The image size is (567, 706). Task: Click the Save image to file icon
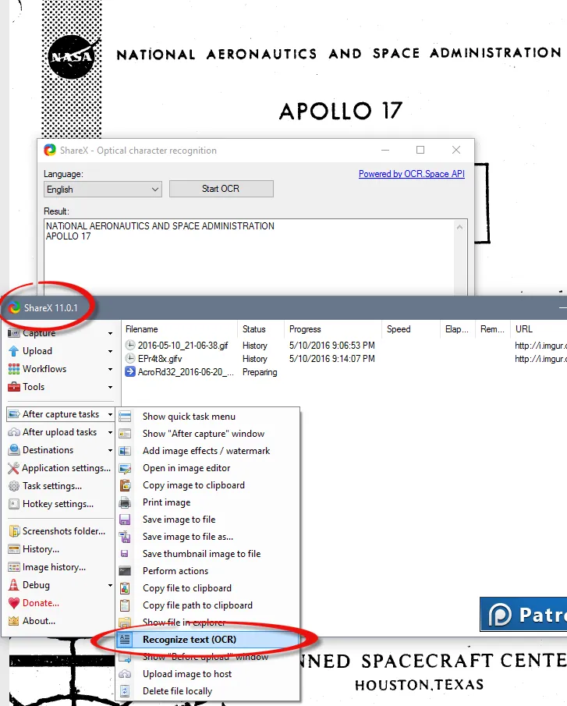[x=125, y=520]
